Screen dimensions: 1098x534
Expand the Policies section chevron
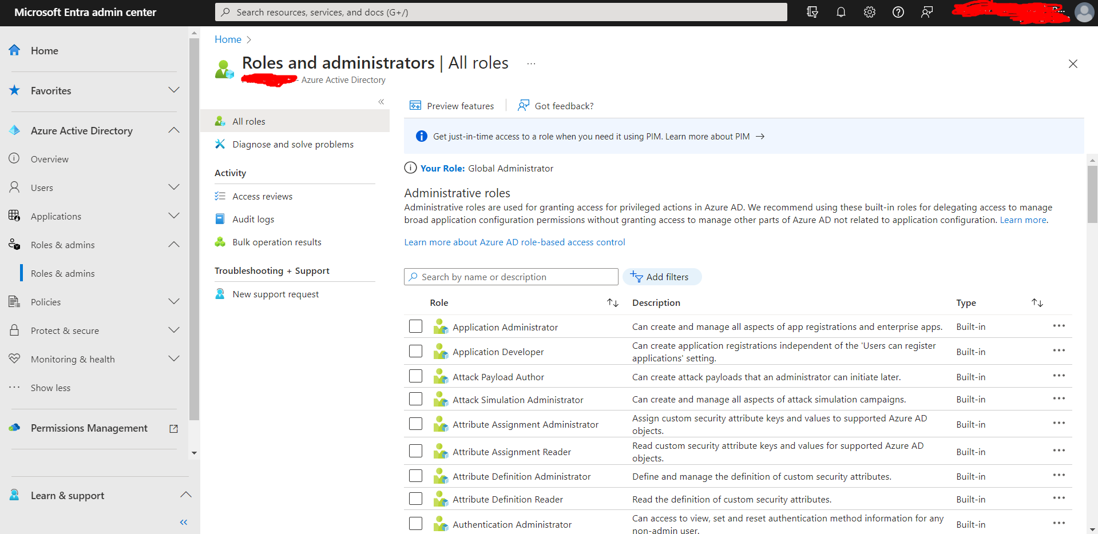pyautogui.click(x=174, y=301)
